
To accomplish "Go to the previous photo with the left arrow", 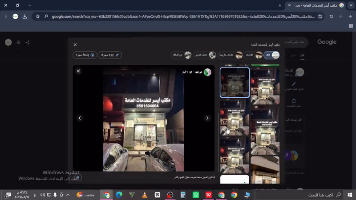I will (80, 118).
